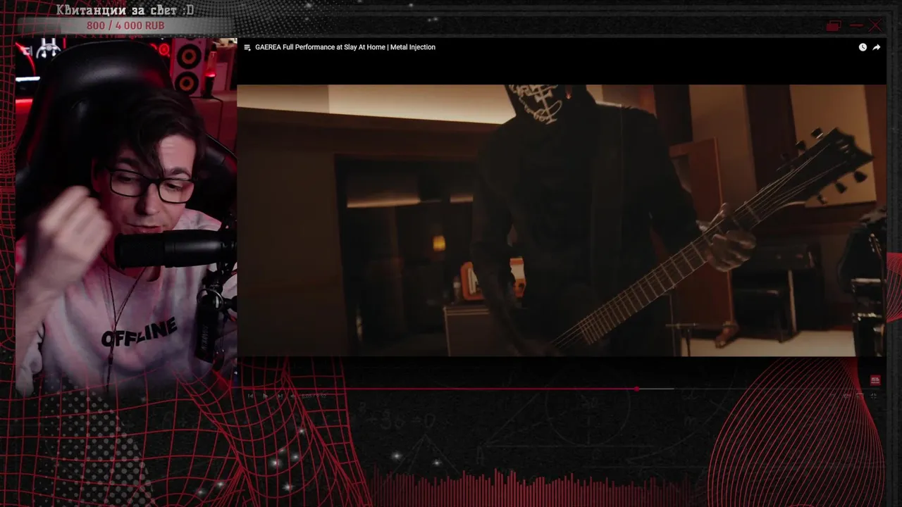Viewport: 902px width, 507px height.
Task: Click the gray buffered part of the progress bar
Action: click(656, 389)
